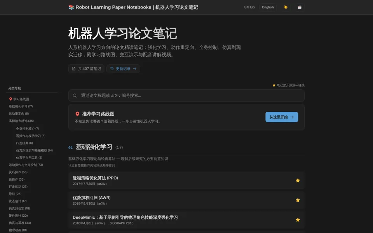Select 行走经典 (6) subcategory
Viewport: 373px width, 233px height.
tap(24, 143)
